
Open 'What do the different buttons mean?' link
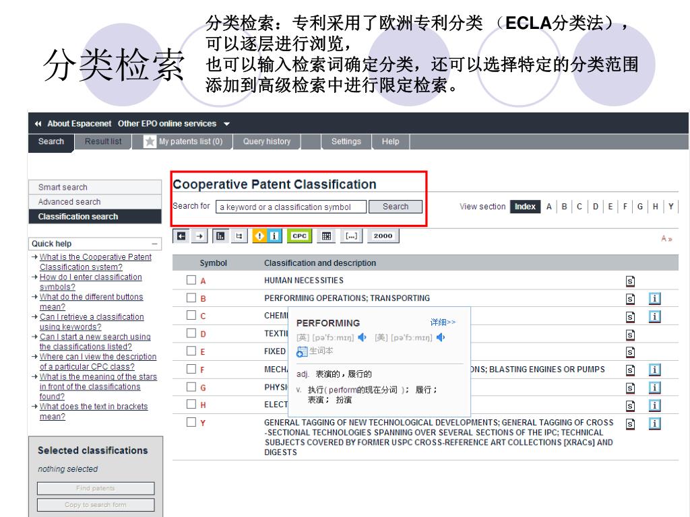91,302
